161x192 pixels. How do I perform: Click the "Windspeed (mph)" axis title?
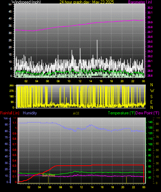(26, 2)
